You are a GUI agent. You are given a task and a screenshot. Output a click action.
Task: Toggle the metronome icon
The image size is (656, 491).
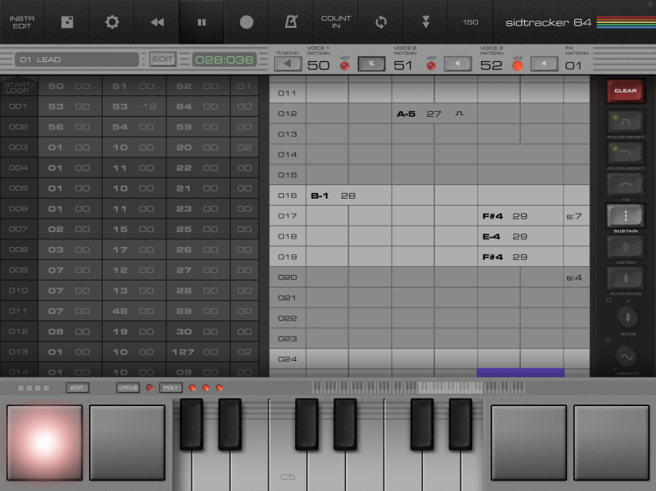(291, 22)
